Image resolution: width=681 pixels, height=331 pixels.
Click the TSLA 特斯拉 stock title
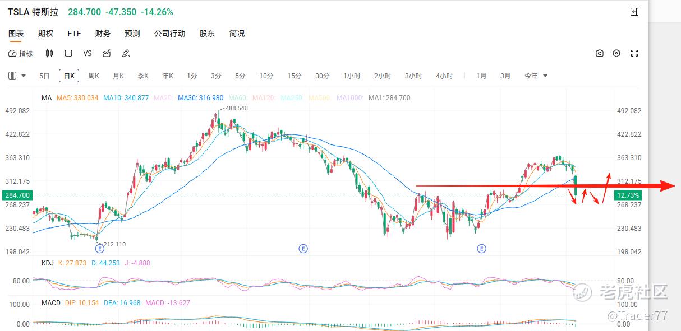(x=33, y=12)
